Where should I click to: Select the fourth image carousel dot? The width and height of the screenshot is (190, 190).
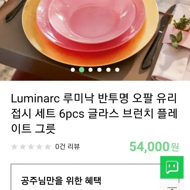(99, 70)
